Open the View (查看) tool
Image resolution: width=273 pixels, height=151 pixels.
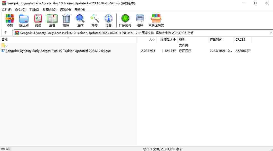[52, 20]
